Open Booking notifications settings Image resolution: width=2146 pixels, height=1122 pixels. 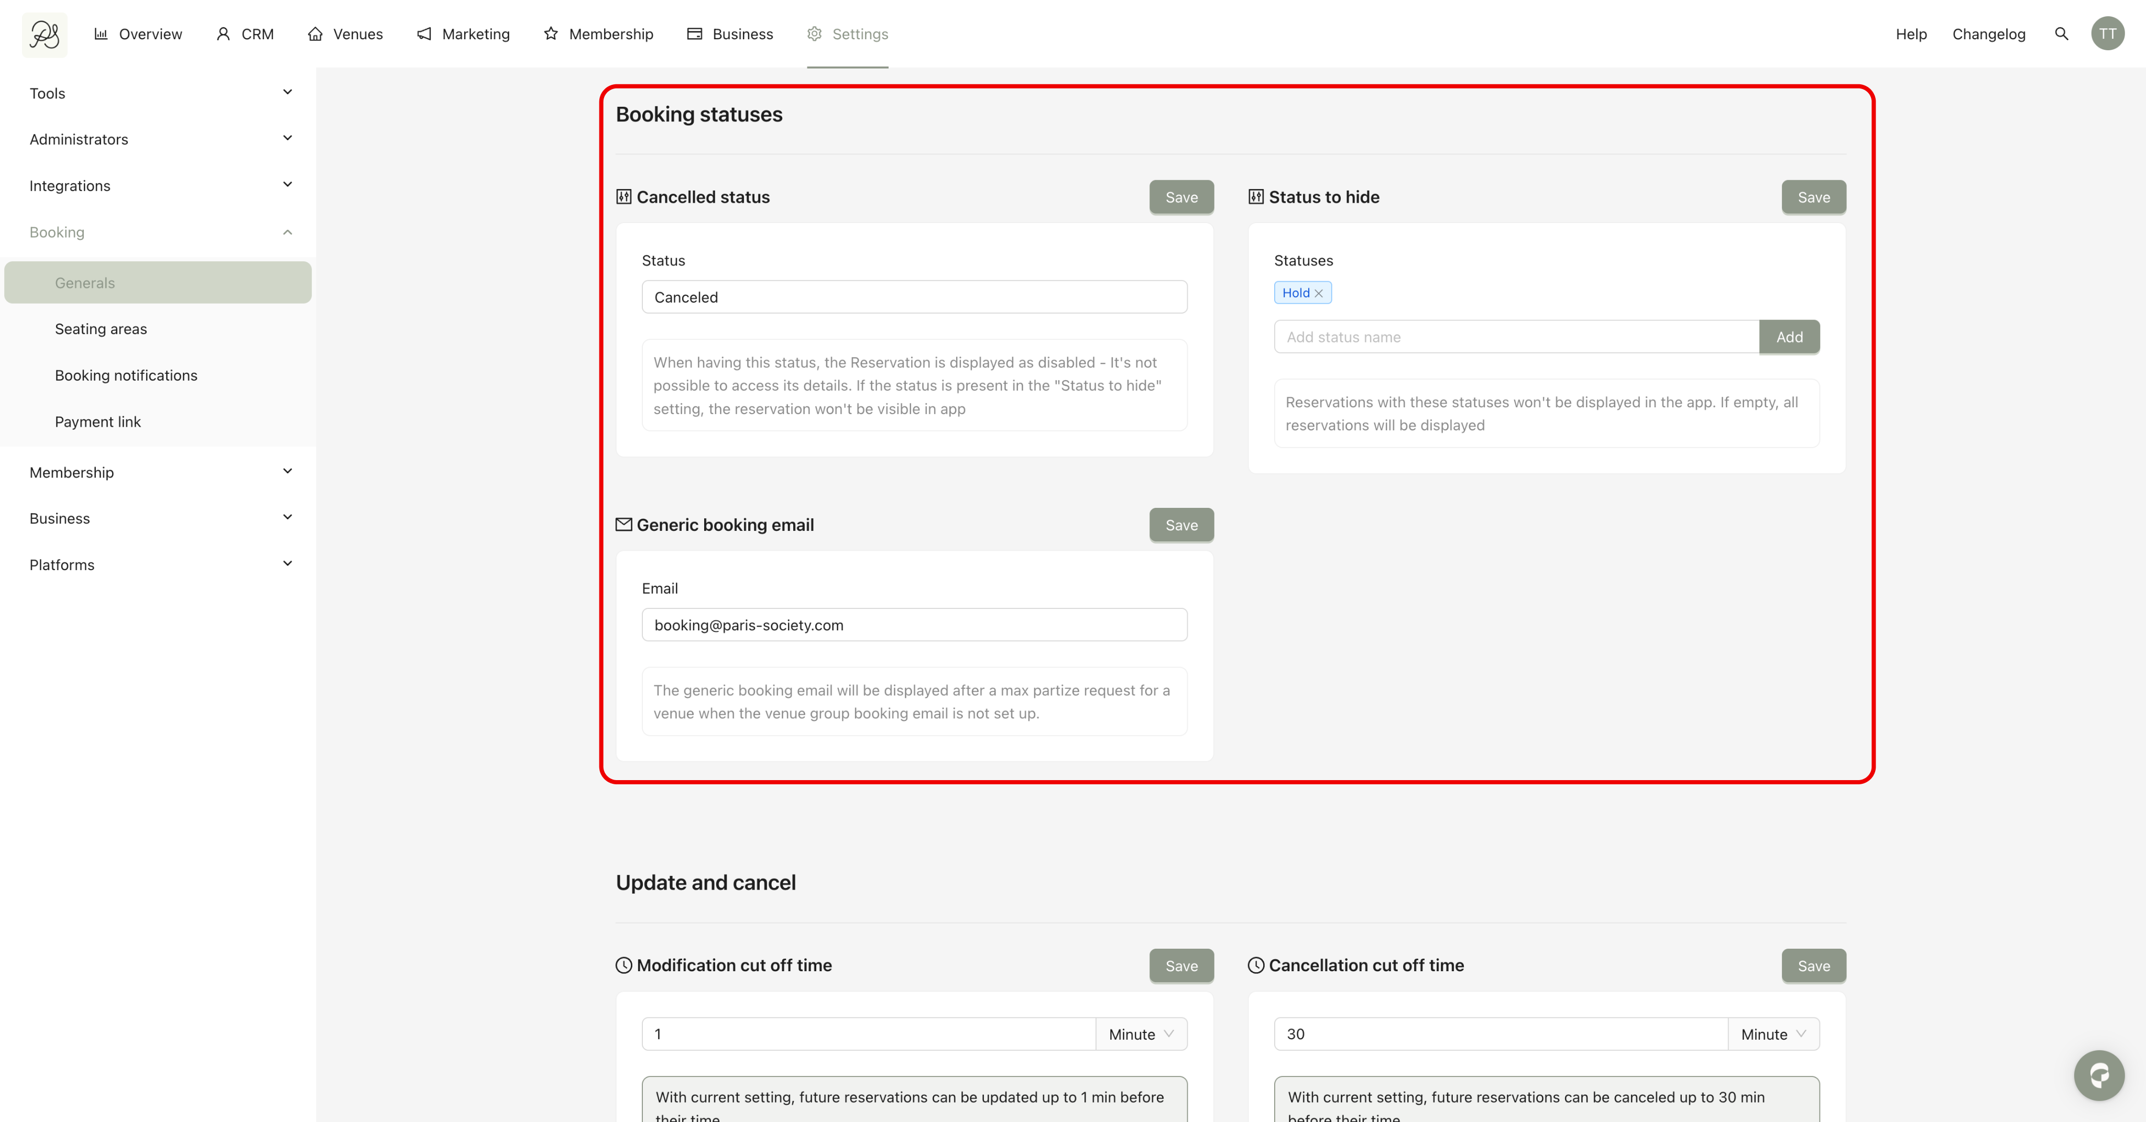pyautogui.click(x=126, y=375)
